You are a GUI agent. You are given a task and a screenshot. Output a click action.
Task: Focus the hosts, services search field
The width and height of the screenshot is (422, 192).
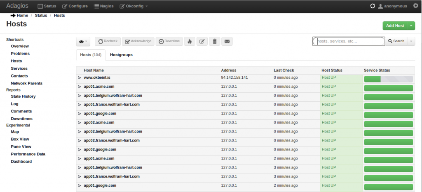click(349, 41)
